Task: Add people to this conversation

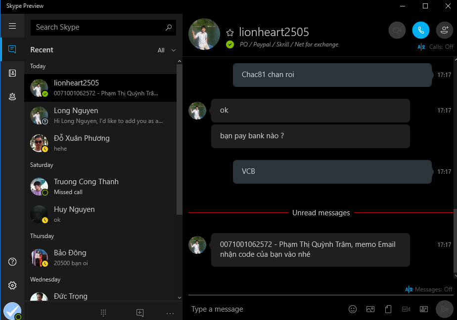Action: click(444, 30)
